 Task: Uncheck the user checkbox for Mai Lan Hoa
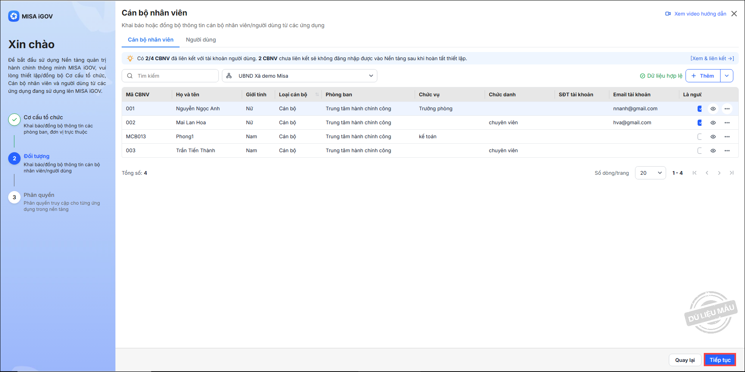700,123
